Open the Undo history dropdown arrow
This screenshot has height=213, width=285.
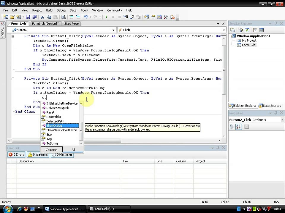[91, 17]
